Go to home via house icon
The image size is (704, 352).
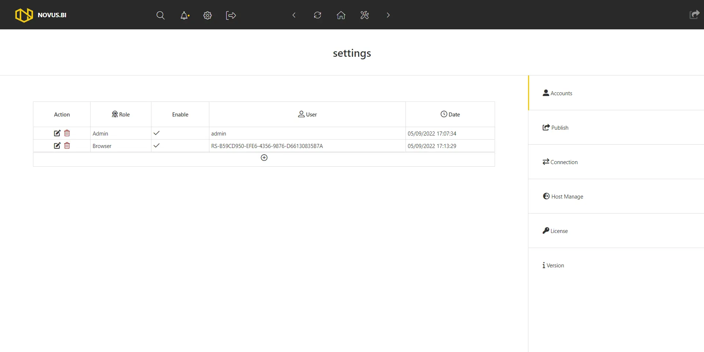[x=341, y=15]
